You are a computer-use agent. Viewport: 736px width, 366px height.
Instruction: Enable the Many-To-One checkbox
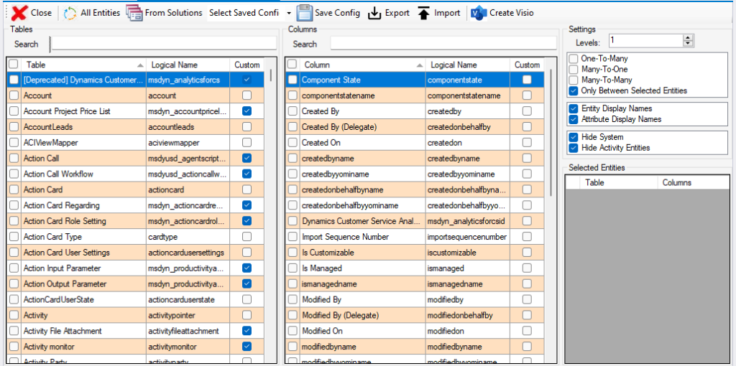pyautogui.click(x=574, y=70)
